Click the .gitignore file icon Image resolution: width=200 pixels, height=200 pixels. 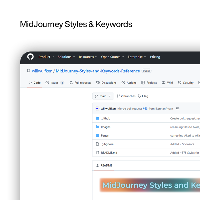(x=97, y=144)
